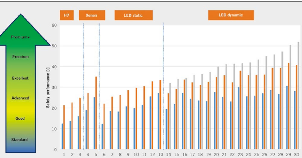Click the blue bar for headlamp 5
The height and width of the screenshot is (158, 302).
coord(94,123)
